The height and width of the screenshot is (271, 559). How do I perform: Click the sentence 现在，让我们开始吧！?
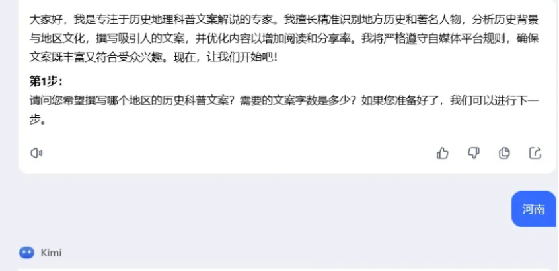225,57
